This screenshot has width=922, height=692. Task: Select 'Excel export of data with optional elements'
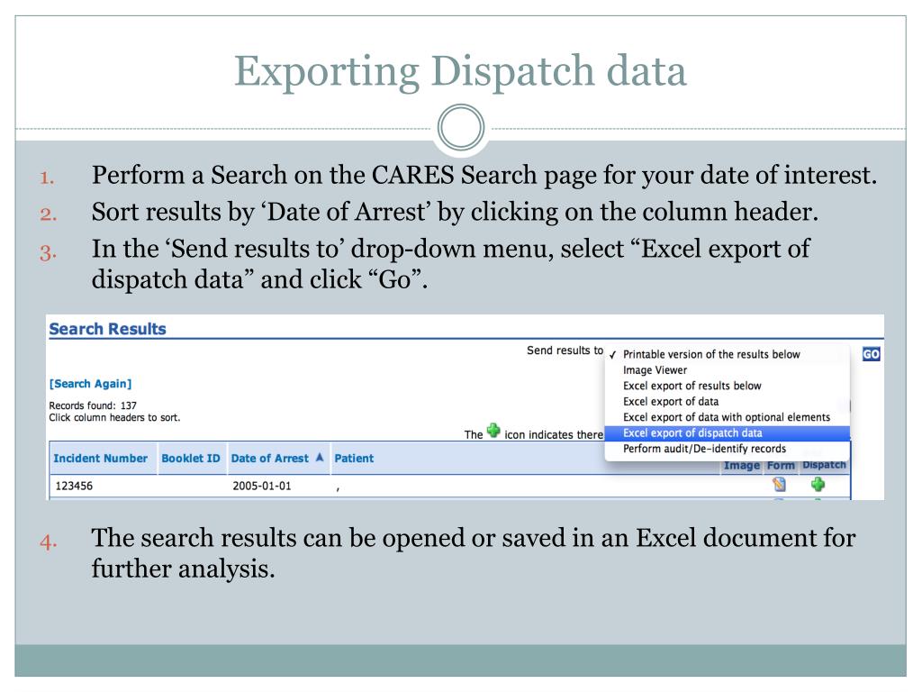(x=728, y=417)
